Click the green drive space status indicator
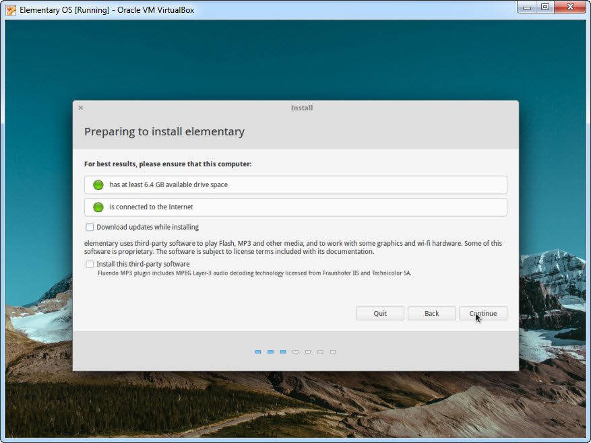 tap(98, 185)
